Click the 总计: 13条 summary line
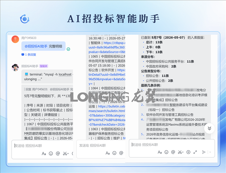The image size is (226, 173). [154, 42]
